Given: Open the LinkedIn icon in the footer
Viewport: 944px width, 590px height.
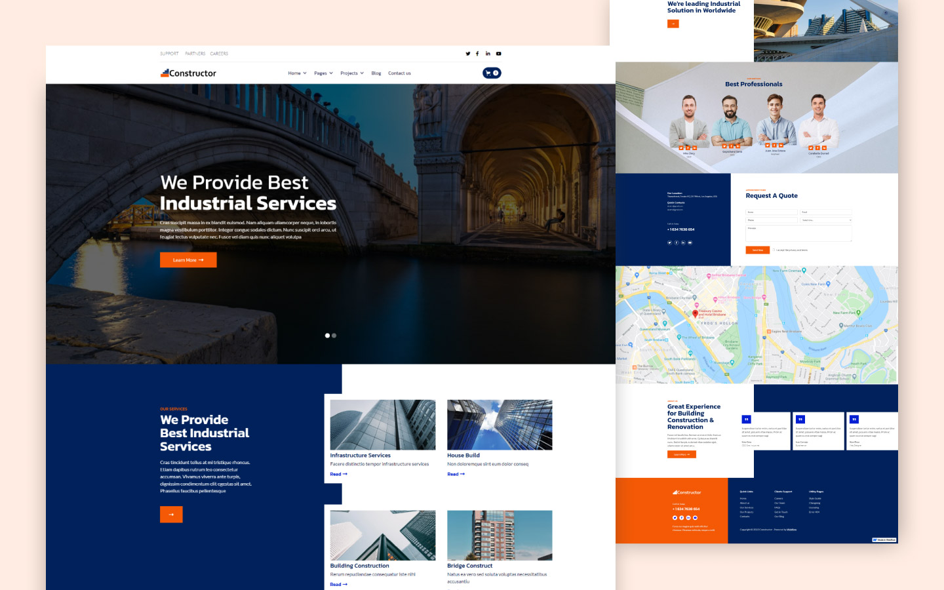Looking at the screenshot, I should (688, 517).
